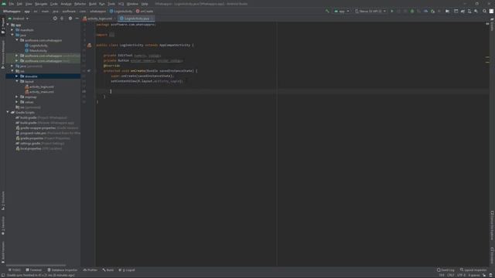Open the Build tool window at bottom

click(x=108, y=270)
